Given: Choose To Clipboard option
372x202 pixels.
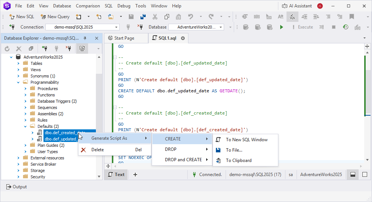Looking at the screenshot, I should pos(245,160).
